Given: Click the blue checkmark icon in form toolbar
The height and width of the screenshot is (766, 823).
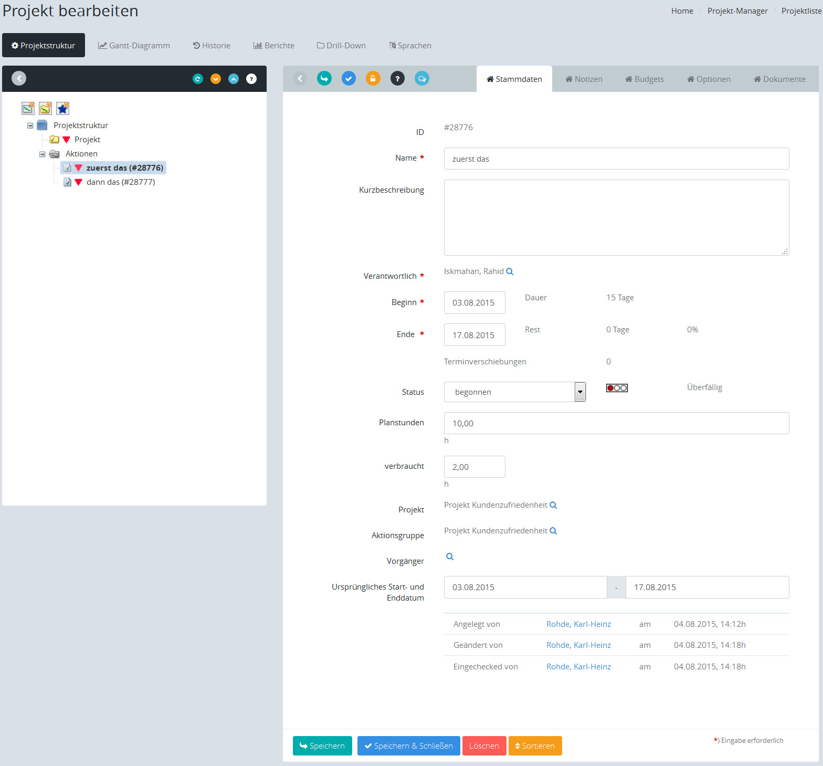Looking at the screenshot, I should coord(349,79).
